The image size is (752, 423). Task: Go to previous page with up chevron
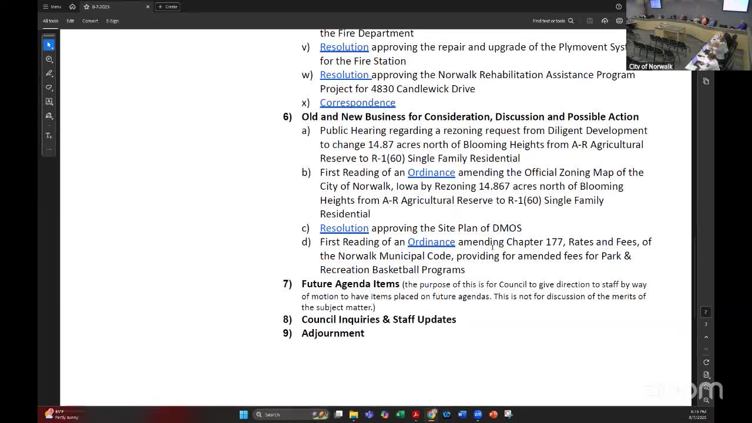click(x=706, y=337)
